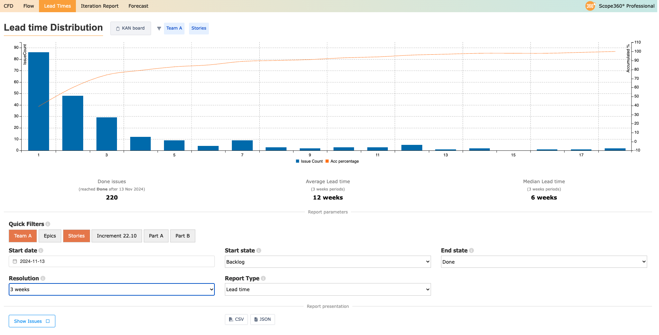Open the Start state dropdown
The height and width of the screenshot is (335, 659).
pos(328,262)
